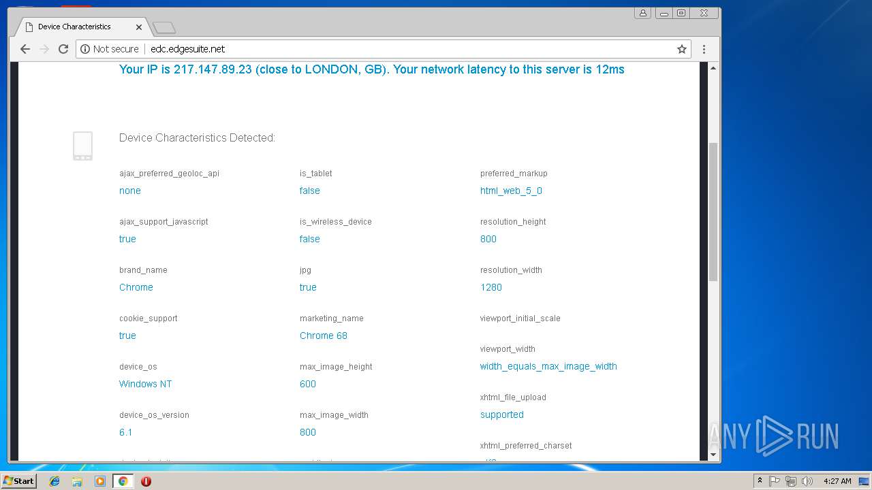The image size is (872, 490).
Task: Click cookie_support label
Action: tap(148, 318)
